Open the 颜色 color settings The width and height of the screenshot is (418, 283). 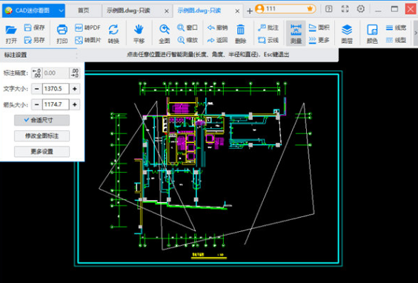coord(372,34)
